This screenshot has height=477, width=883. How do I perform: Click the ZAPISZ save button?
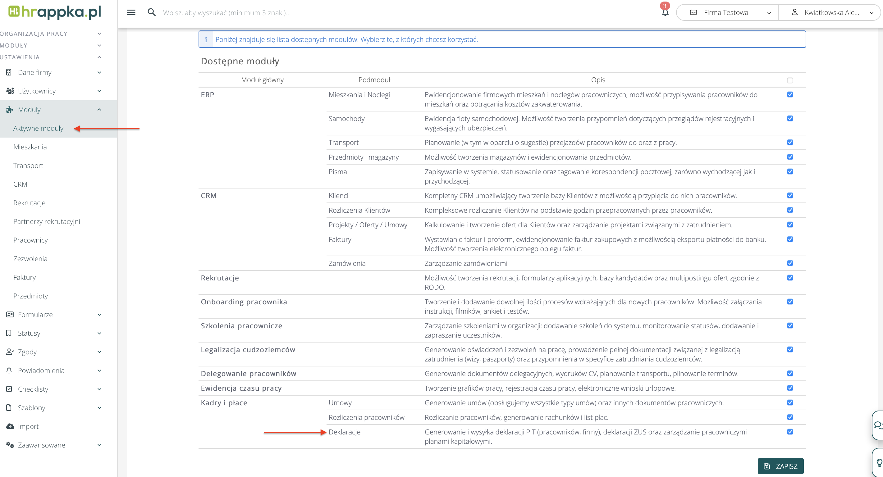coord(780,466)
